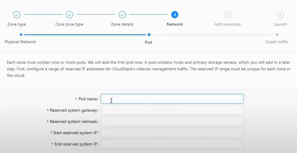297x153 pixels.
Task: Focus the Start reserved system IP field
Action: pyautogui.click(x=172, y=133)
